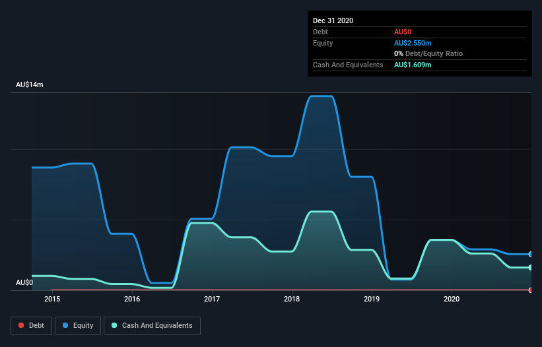Click the AU$14m y-axis label
542x347 pixels.
[30, 84]
